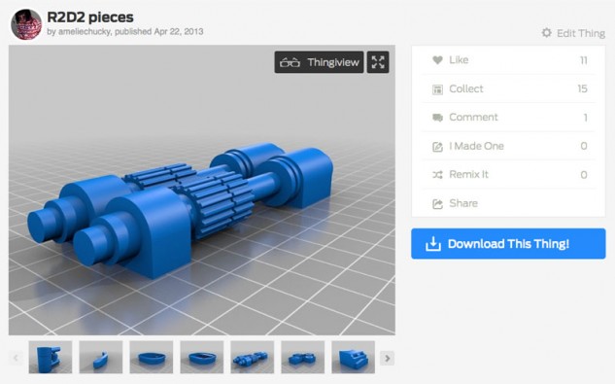Image resolution: width=615 pixels, height=384 pixels.
Task: Select the last boxy part thumbnail
Action: pos(353,357)
